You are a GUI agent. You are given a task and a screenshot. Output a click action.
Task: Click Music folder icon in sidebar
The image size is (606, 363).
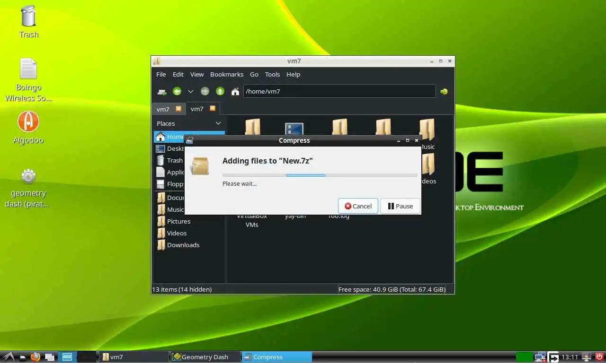(161, 209)
